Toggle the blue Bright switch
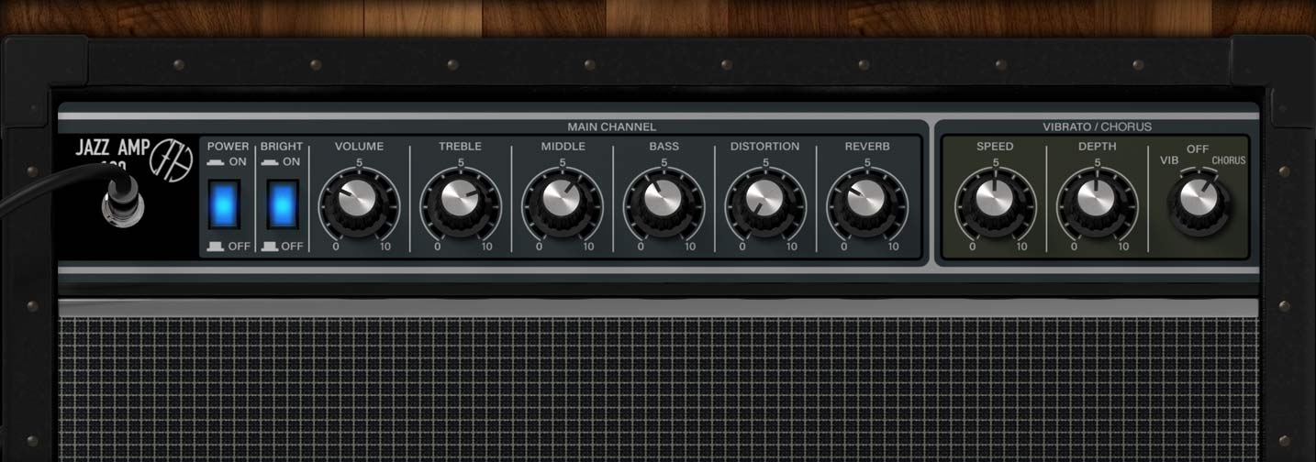 coord(282,203)
